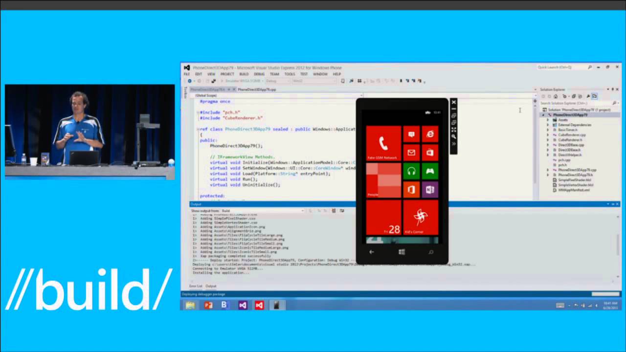Open the People tile in emulator
This screenshot has height=352, width=626.
[x=383, y=180]
